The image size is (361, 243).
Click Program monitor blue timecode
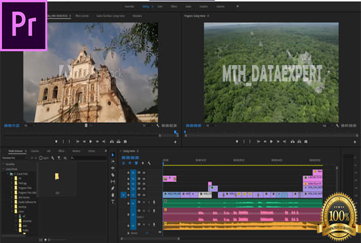[194, 125]
